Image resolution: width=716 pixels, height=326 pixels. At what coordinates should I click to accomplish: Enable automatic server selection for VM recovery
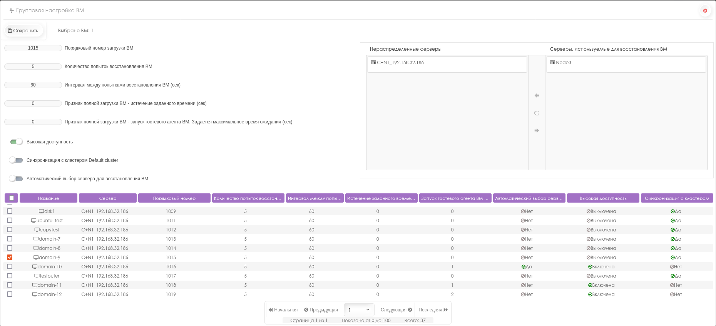click(16, 179)
